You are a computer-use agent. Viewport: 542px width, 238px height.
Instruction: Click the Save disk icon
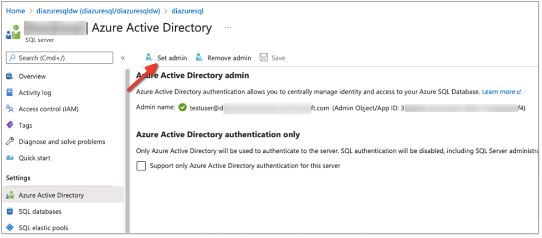(x=264, y=58)
